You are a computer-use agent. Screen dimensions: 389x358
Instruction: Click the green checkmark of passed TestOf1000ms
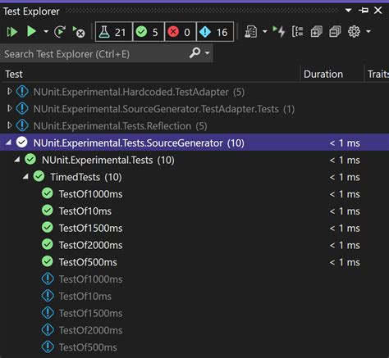[48, 193]
